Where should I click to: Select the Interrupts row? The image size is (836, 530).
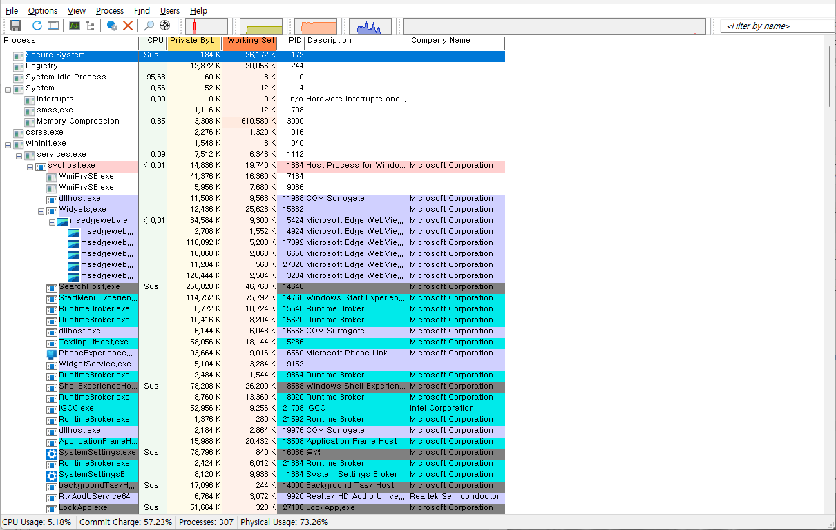coord(253,99)
